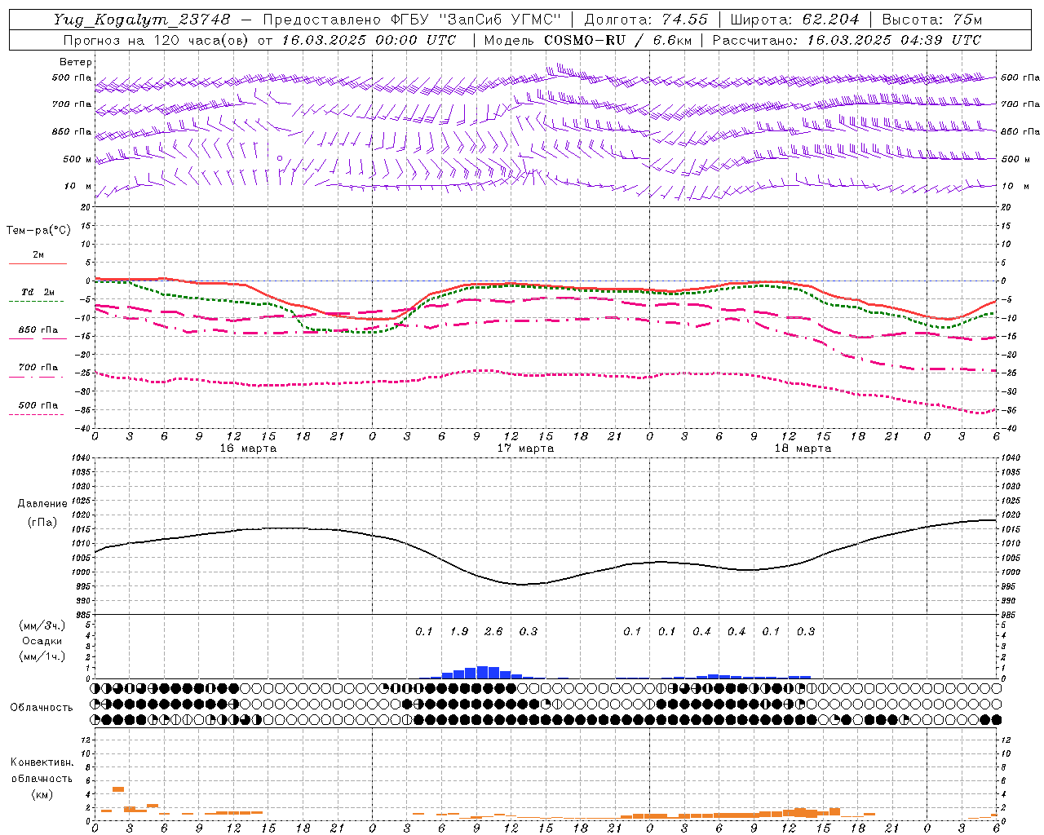
Task: Click the red solid 2м legend line
Action: (38, 263)
